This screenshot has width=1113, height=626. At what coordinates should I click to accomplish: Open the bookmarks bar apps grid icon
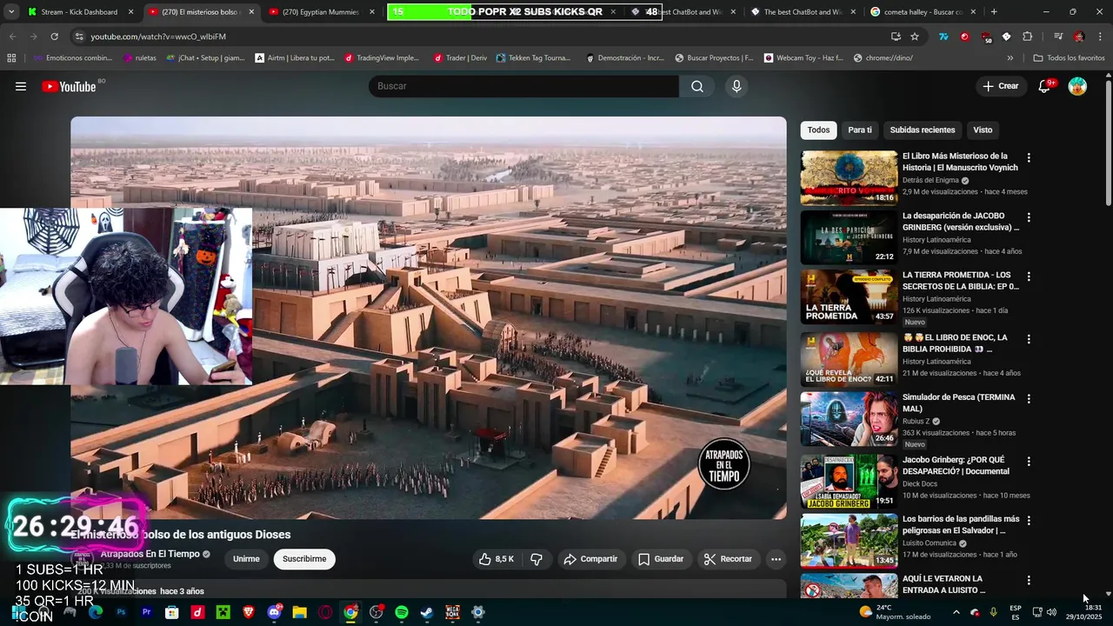click(11, 58)
